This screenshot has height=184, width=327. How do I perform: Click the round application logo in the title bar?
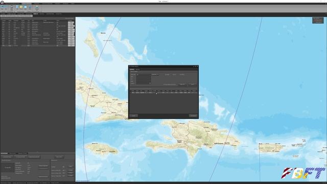click(x=2, y=2)
